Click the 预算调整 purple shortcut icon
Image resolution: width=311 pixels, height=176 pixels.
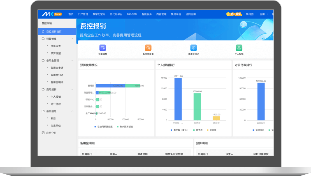(103, 48)
